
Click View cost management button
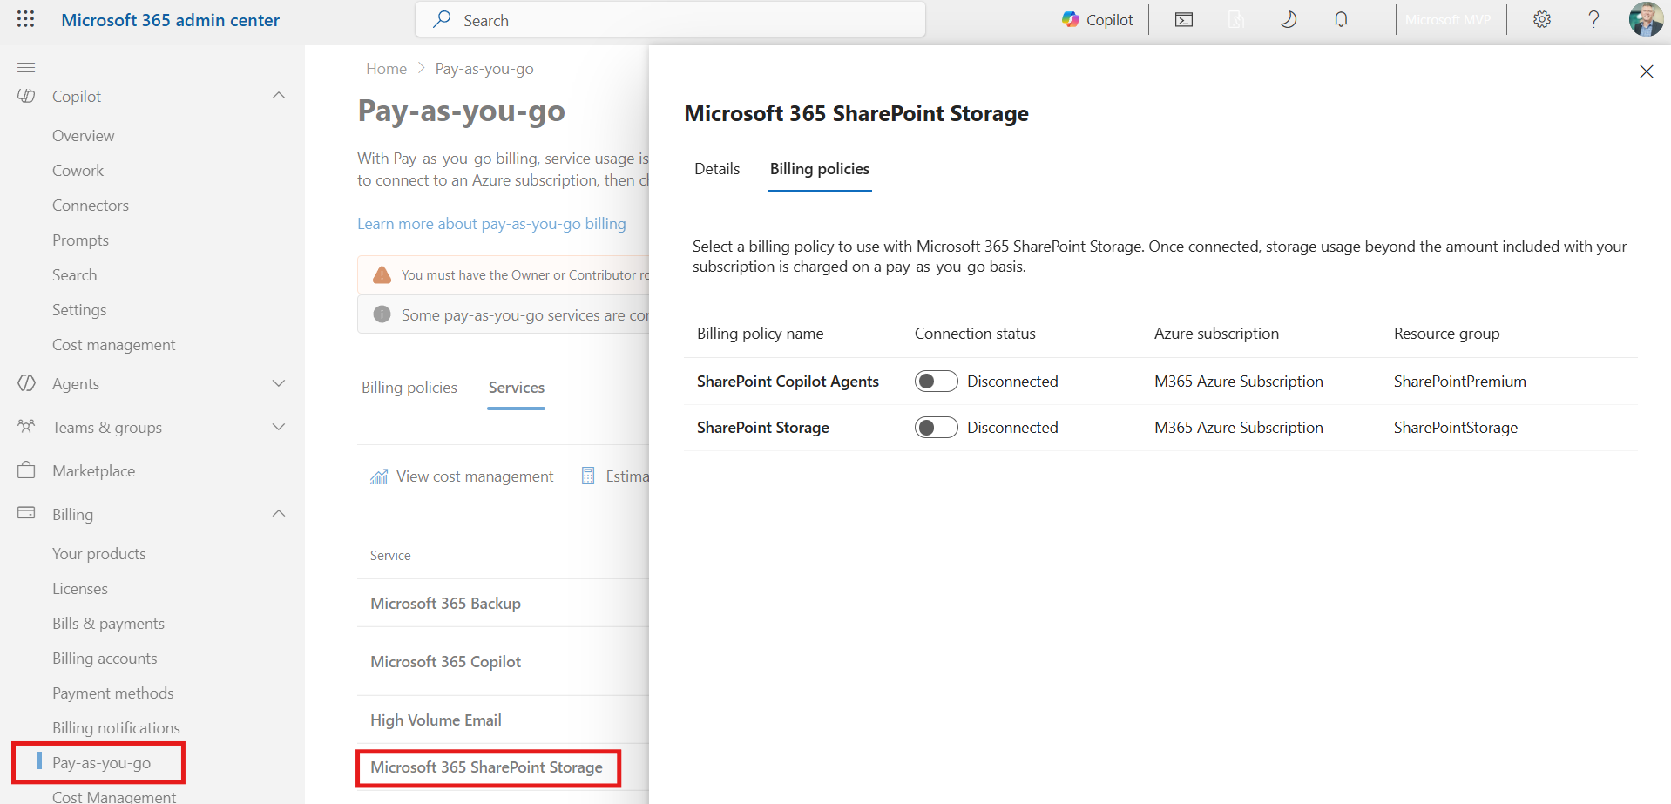(x=462, y=476)
